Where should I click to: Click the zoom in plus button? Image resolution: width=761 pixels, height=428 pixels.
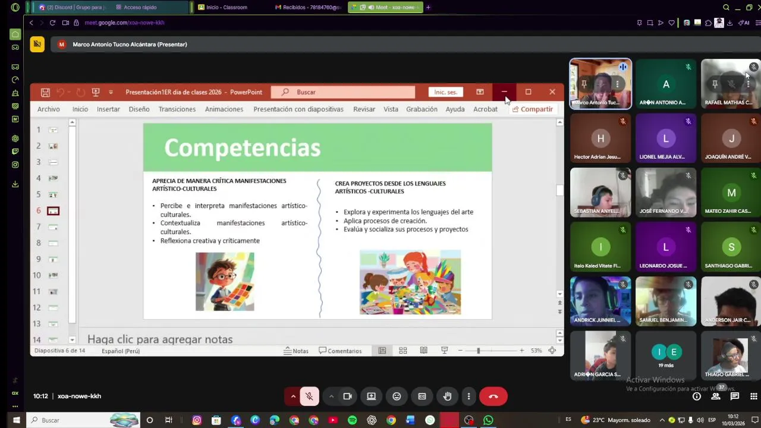tap(521, 351)
